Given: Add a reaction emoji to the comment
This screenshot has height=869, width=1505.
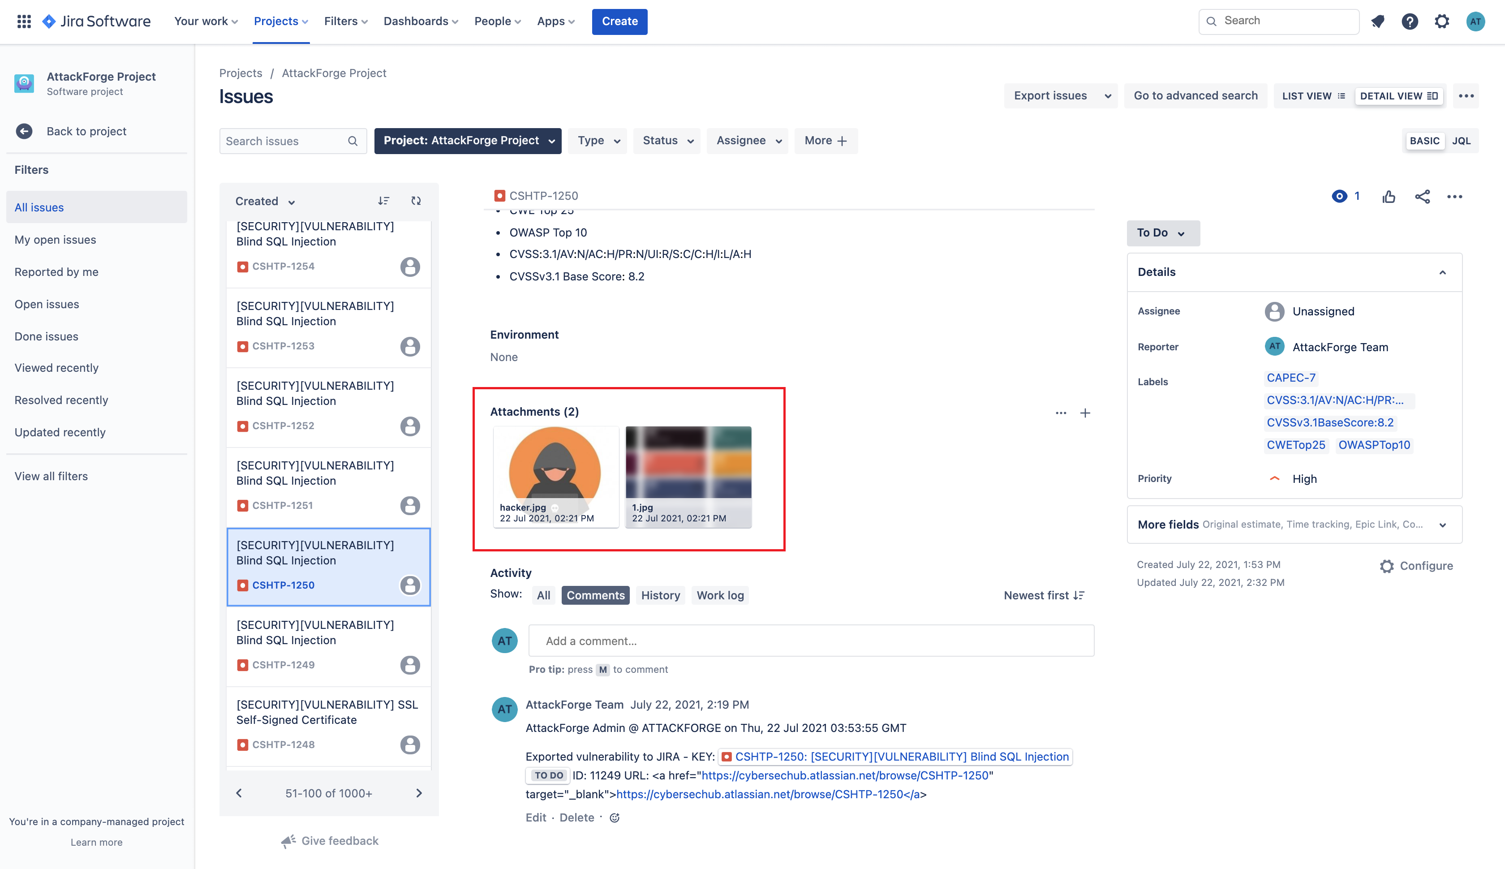Looking at the screenshot, I should coord(614,817).
